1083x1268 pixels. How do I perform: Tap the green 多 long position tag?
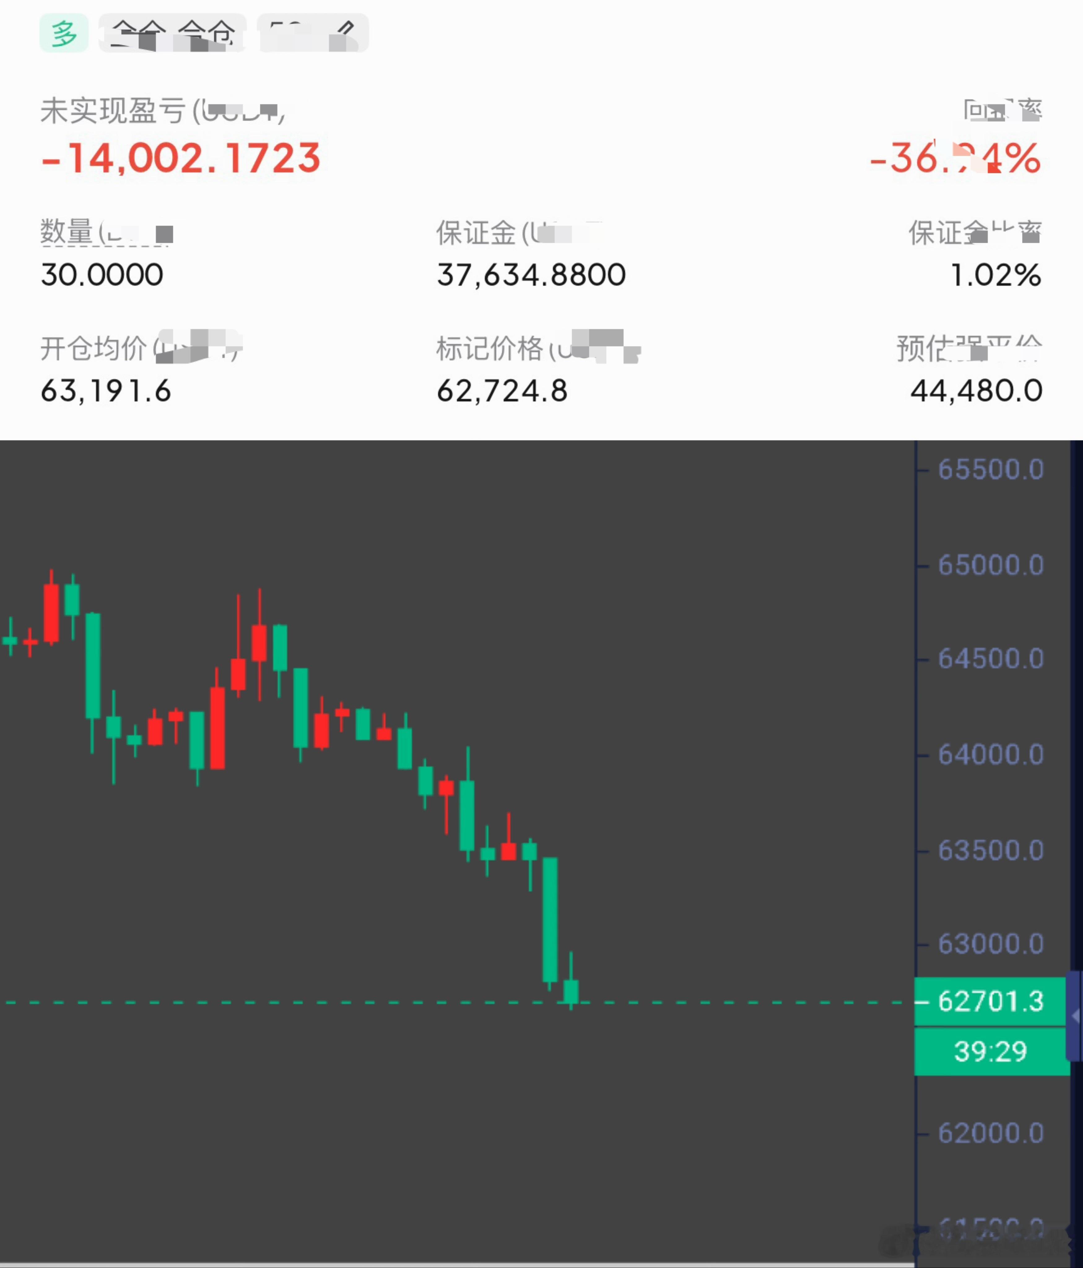[64, 33]
